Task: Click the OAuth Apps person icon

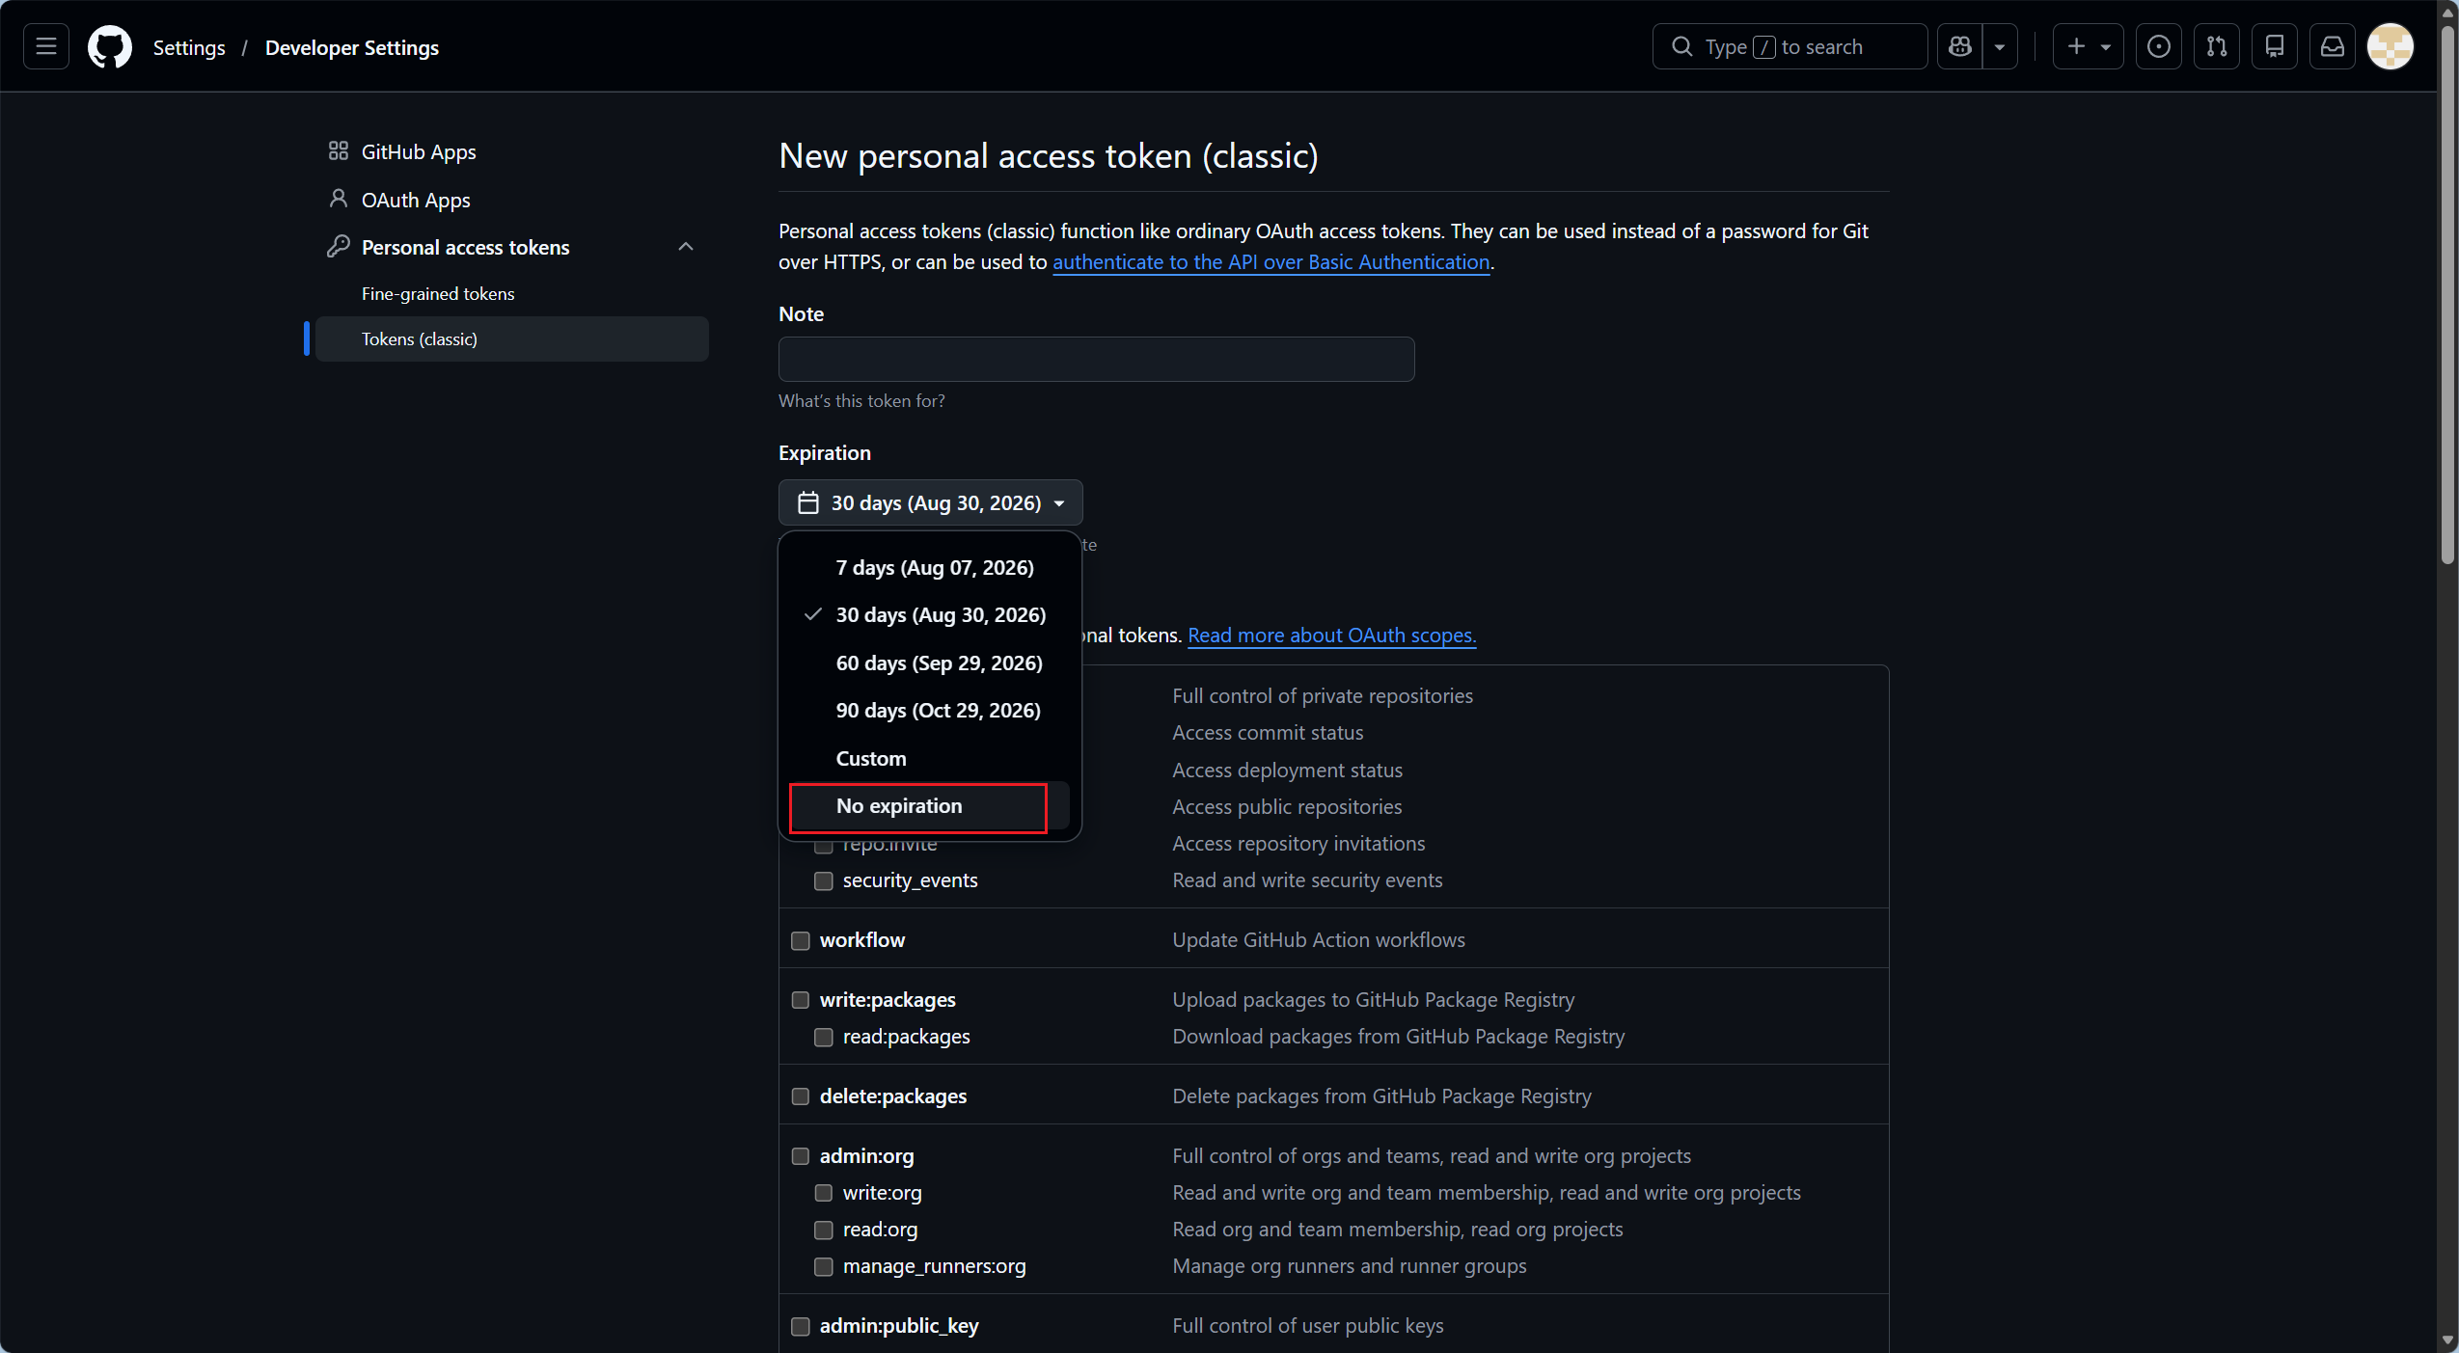Action: tap(338, 199)
